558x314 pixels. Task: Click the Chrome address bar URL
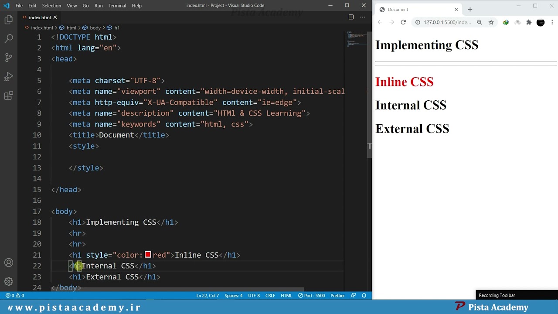[x=447, y=22]
